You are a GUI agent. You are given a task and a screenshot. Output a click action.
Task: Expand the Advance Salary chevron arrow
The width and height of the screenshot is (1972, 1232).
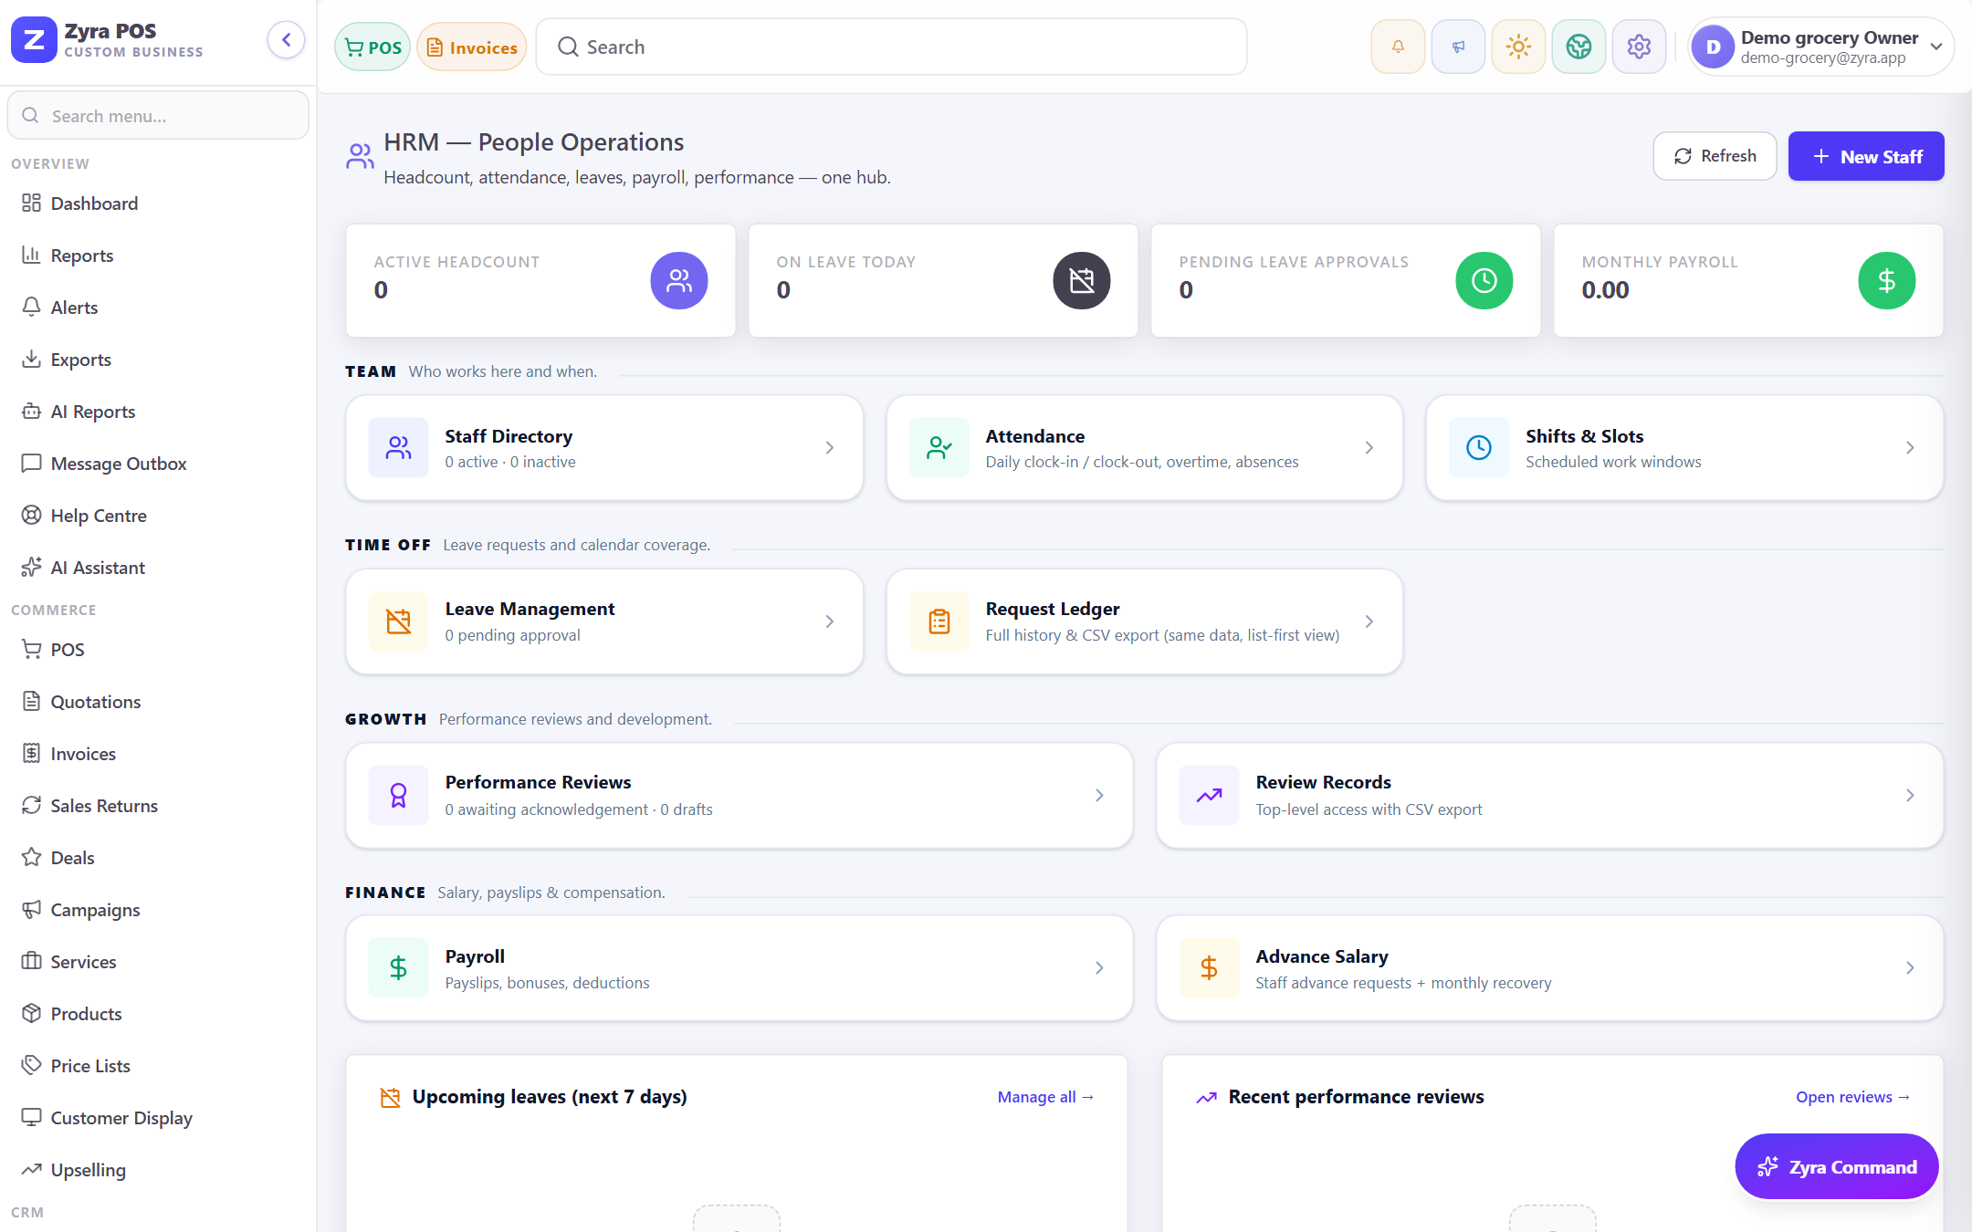coord(1910,968)
